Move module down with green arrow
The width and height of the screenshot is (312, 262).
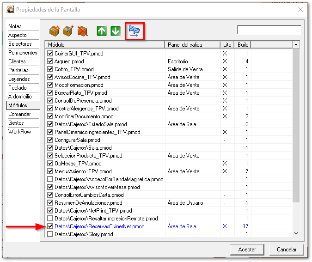point(116,31)
